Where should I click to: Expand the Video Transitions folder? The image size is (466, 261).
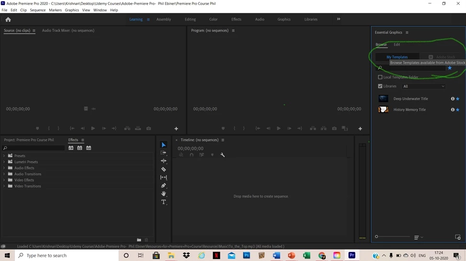pyautogui.click(x=4, y=186)
